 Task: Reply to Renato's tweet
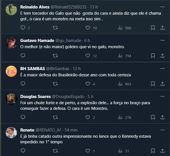[23, 151]
